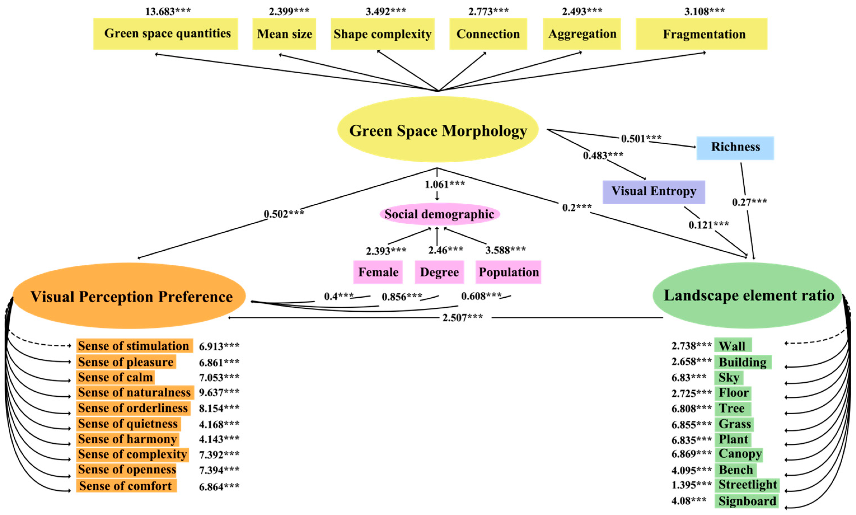The width and height of the screenshot is (856, 515).
Task: Select the Population box
Action: pos(508,272)
